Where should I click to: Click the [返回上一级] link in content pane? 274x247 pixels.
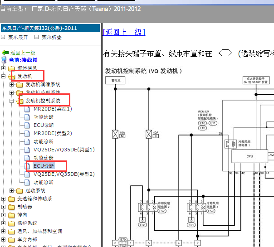click(x=124, y=32)
